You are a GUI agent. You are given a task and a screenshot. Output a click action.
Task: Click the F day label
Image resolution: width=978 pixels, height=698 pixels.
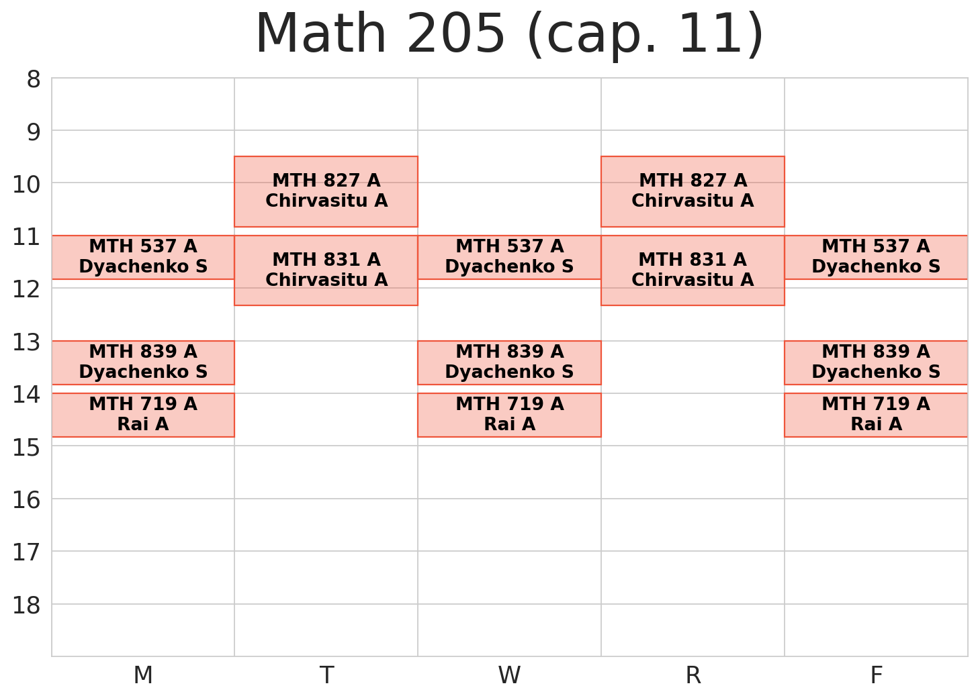click(x=876, y=675)
